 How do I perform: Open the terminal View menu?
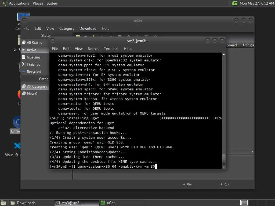click(79, 49)
